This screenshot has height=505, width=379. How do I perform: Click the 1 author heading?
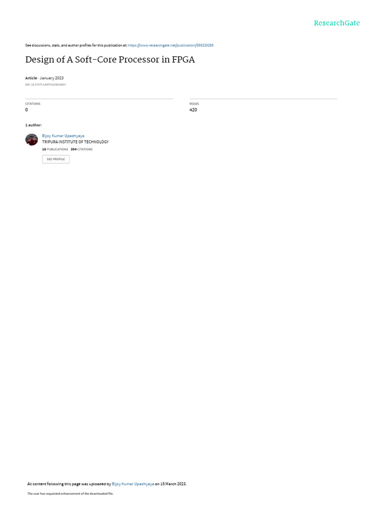[x=33, y=125]
